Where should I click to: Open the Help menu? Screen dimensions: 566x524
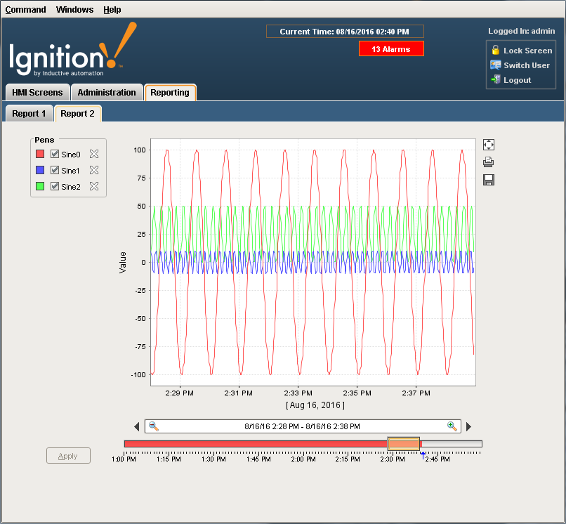[x=112, y=9]
